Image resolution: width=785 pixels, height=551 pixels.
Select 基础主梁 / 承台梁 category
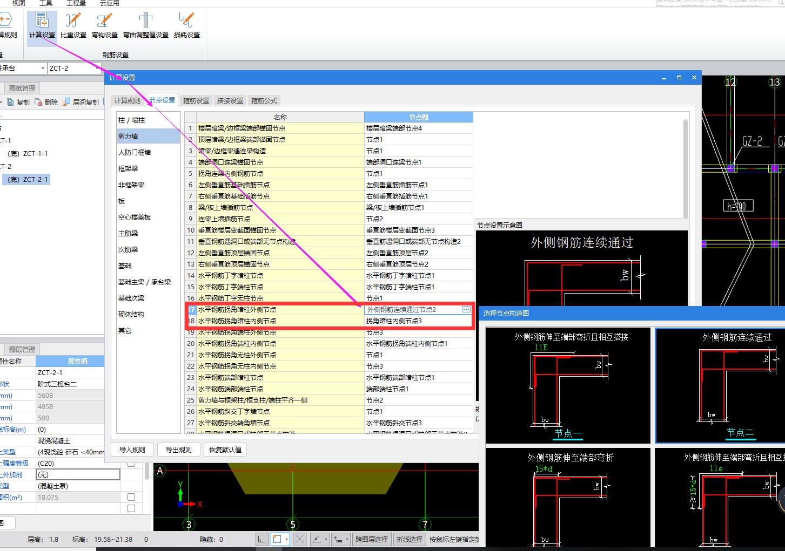(x=148, y=282)
